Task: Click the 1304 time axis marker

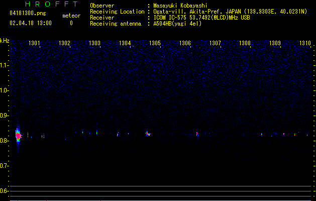Action: (125, 43)
